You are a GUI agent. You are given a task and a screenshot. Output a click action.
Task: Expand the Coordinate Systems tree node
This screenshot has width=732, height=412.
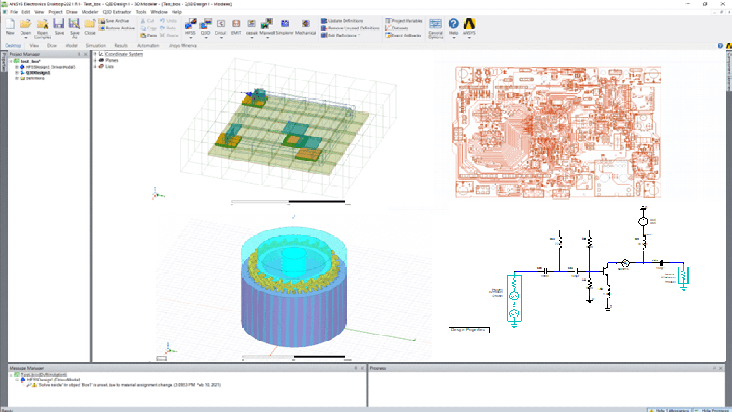coord(95,54)
